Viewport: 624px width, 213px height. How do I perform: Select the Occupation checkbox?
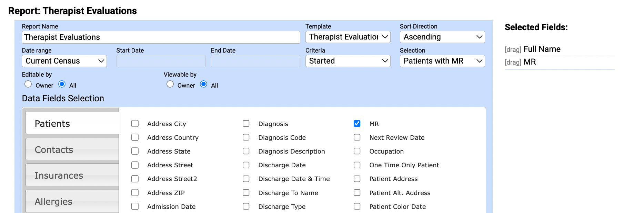tap(357, 151)
